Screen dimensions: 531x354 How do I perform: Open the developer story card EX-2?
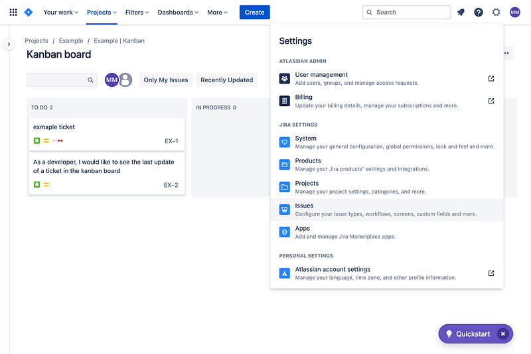coord(107,174)
